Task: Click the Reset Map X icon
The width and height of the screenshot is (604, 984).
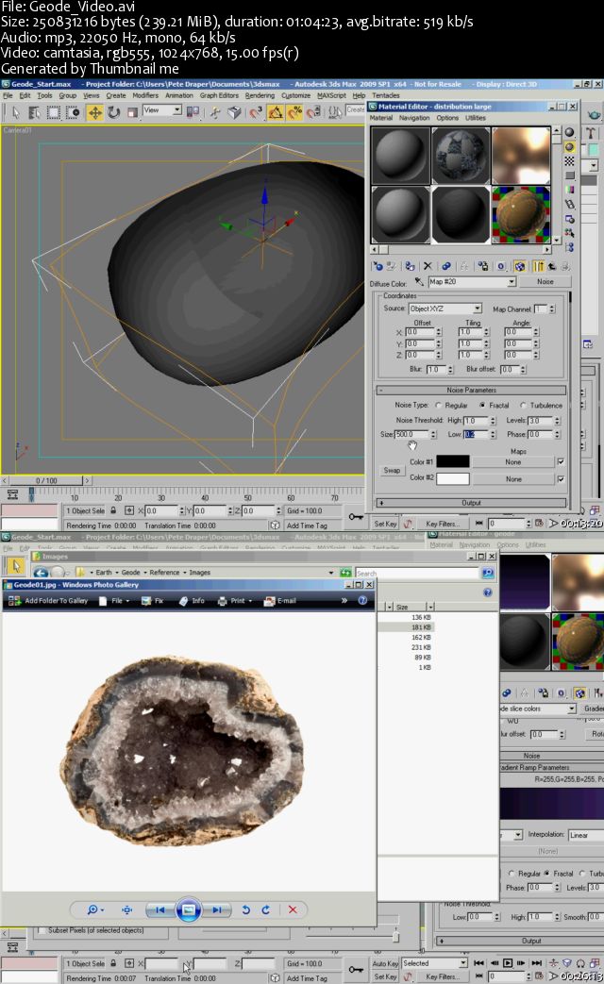Action: [x=428, y=266]
